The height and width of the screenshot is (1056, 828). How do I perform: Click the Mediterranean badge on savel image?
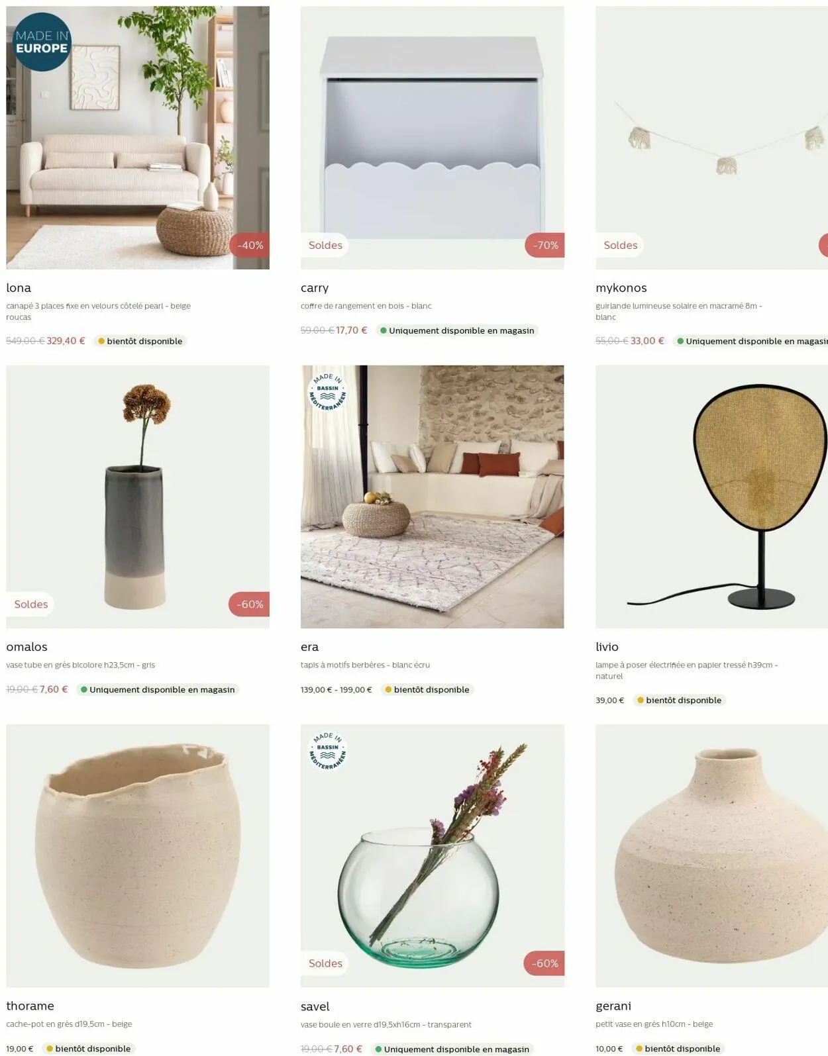[x=328, y=751]
